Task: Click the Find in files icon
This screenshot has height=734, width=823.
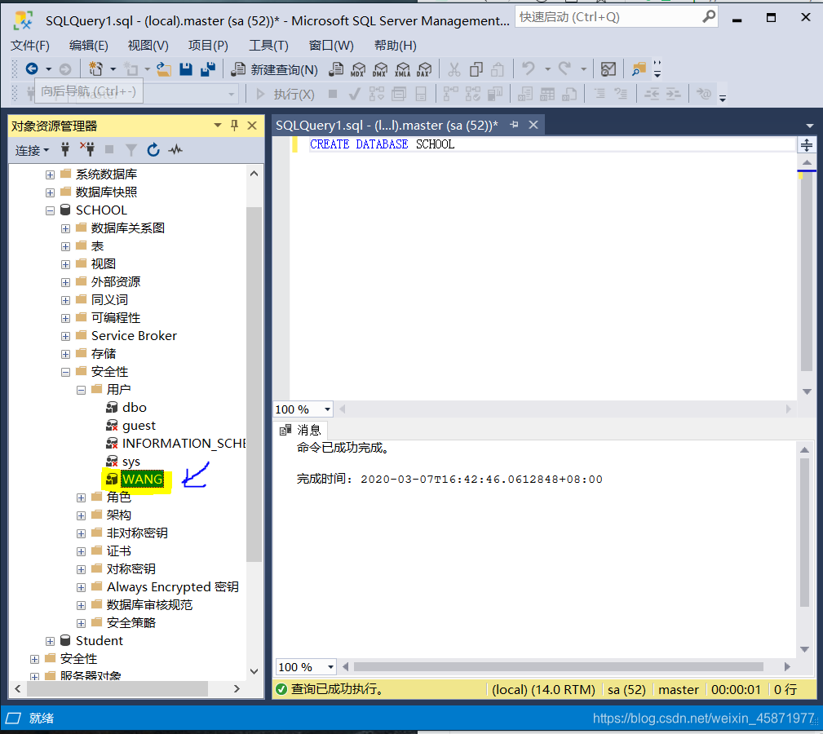Action: [638, 69]
